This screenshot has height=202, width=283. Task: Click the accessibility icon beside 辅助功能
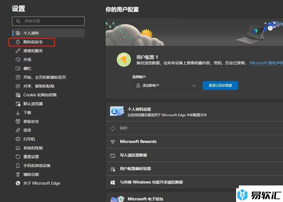(x=18, y=174)
